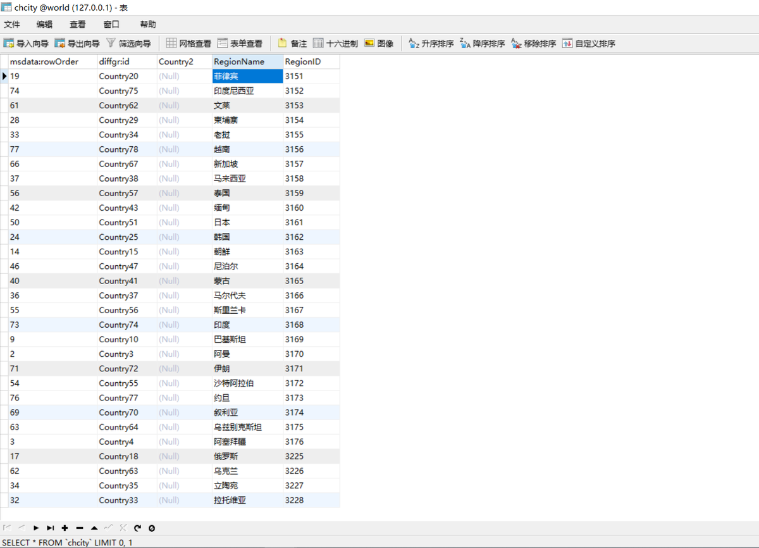The image size is (759, 548).
Task: Apply 降序排序 descending sort
Action: 483,44
